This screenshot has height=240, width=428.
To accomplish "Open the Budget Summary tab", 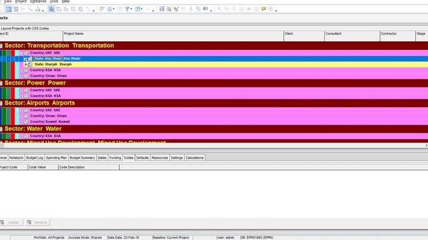I will 82,158.
